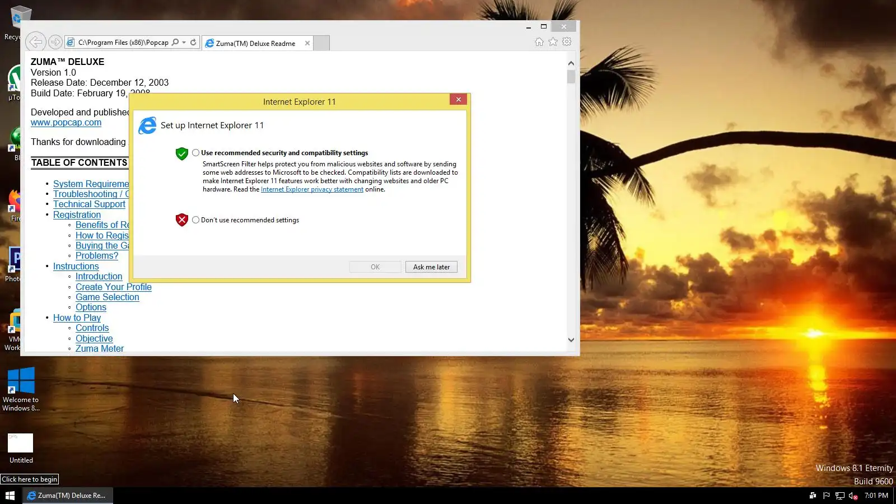This screenshot has height=504, width=896.
Task: Go to the Controls link
Action: pos(92,328)
